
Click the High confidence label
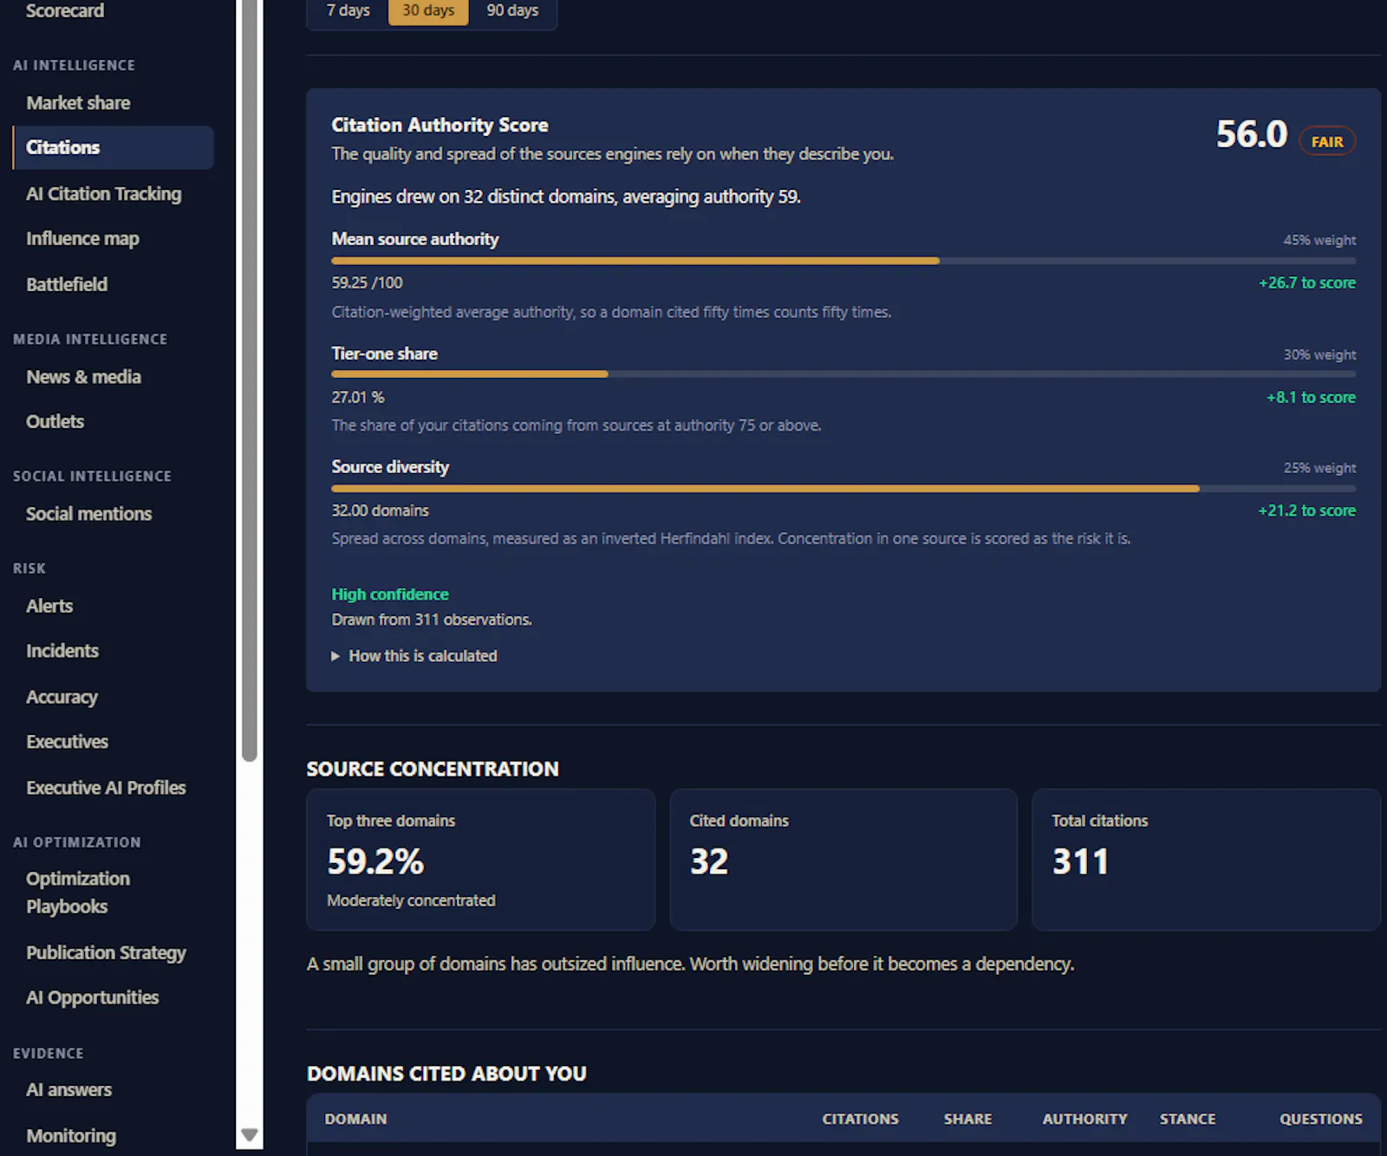point(390,594)
